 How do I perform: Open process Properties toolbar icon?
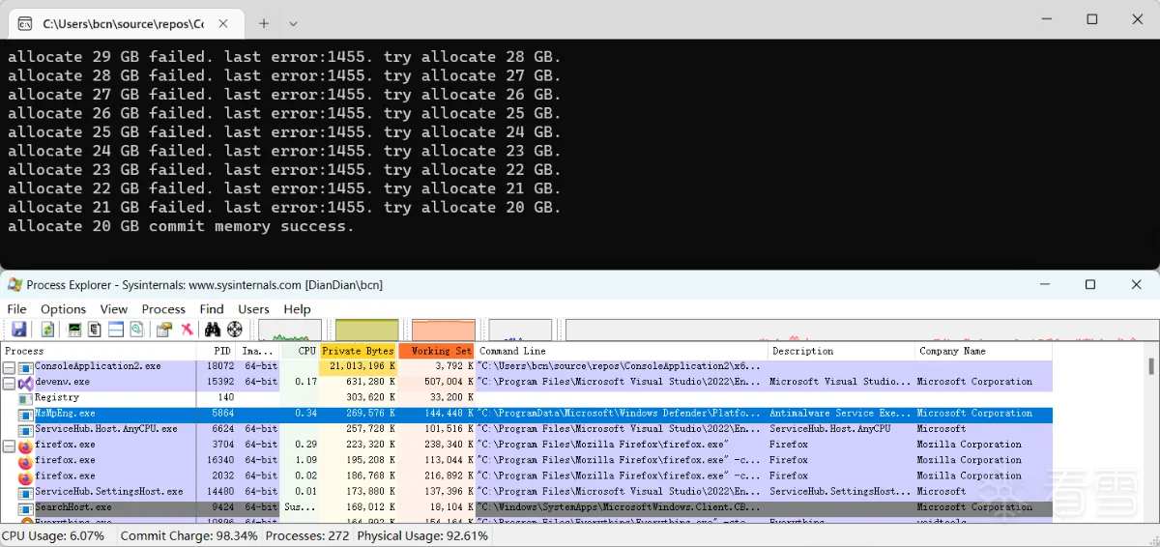[164, 330]
